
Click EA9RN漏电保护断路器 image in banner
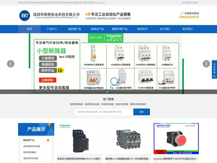(93, 78)
